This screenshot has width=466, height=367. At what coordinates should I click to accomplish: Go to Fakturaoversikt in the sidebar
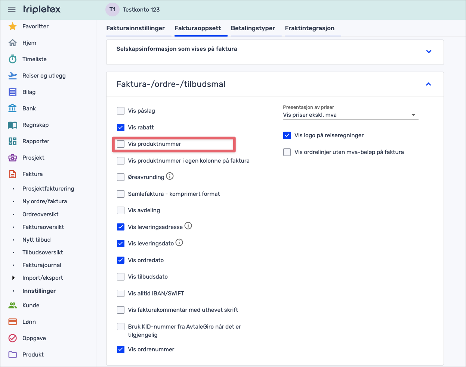[43, 227]
